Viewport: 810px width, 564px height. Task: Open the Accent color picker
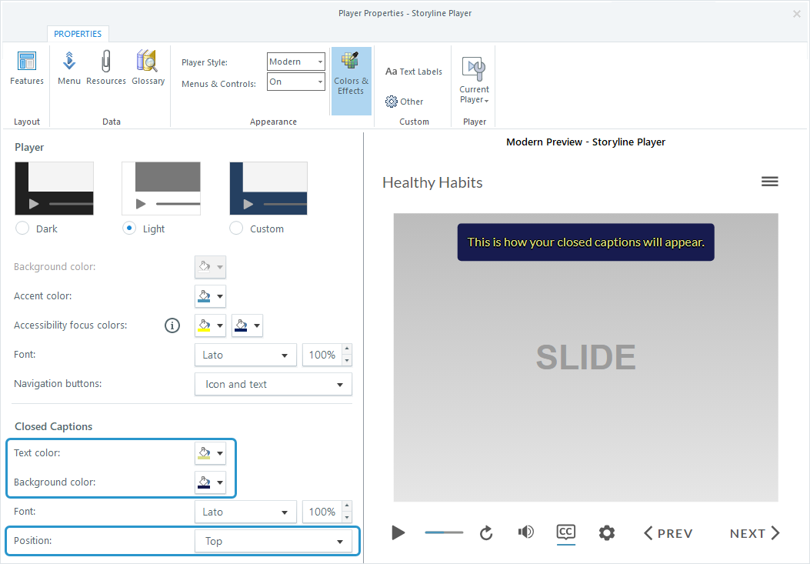(x=210, y=296)
